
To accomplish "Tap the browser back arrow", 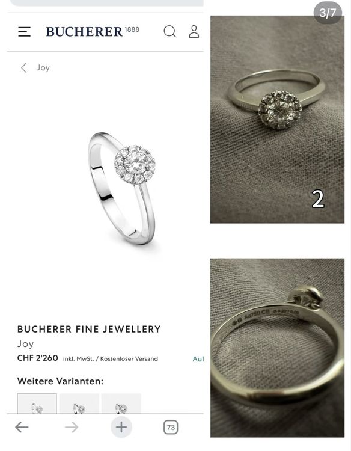I will (x=22, y=427).
